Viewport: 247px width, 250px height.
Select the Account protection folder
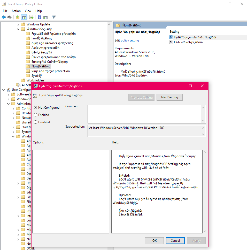click(x=43, y=48)
